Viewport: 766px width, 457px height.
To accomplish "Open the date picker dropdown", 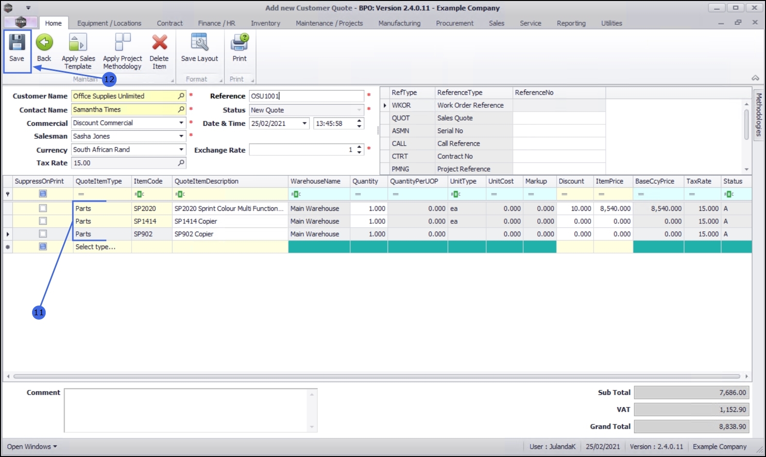I will coord(305,123).
